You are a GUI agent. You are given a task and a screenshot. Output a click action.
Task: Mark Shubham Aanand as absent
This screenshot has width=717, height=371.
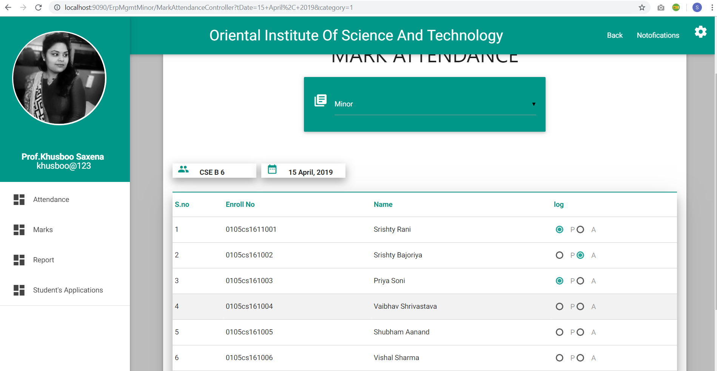coord(580,332)
